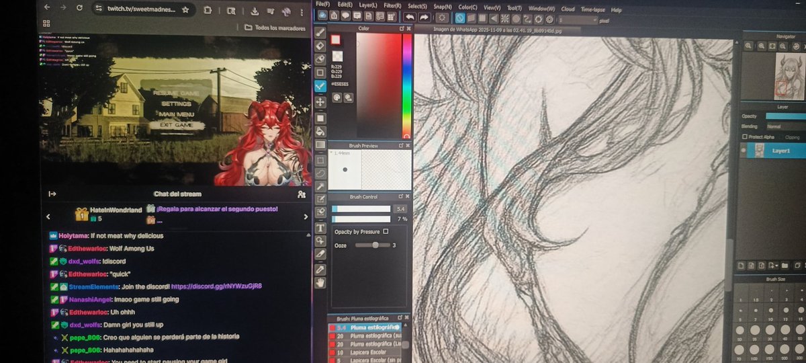Image resolution: width=806 pixels, height=363 pixels.
Task: Select the Move tool with cross arrows
Action: [x=320, y=101]
